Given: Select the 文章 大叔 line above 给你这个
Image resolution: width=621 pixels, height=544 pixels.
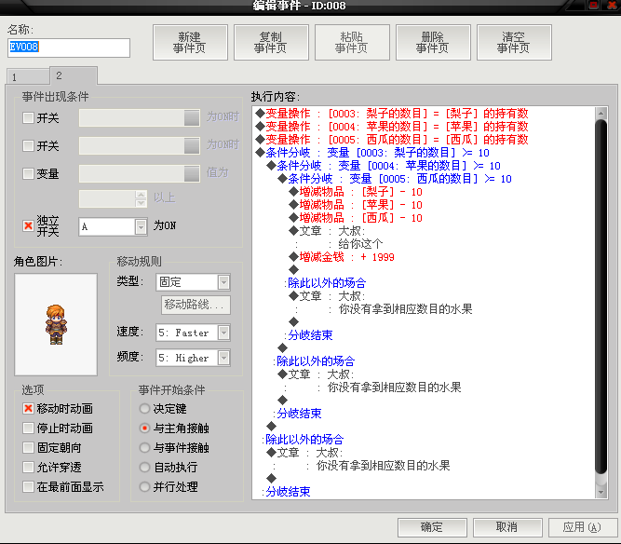Looking at the screenshot, I should pyautogui.click(x=327, y=231).
